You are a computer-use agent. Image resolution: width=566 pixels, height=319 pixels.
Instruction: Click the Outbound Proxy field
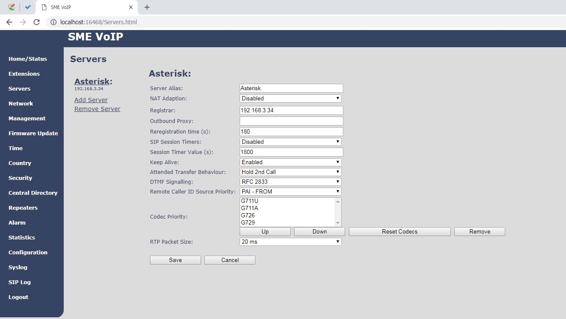click(291, 121)
